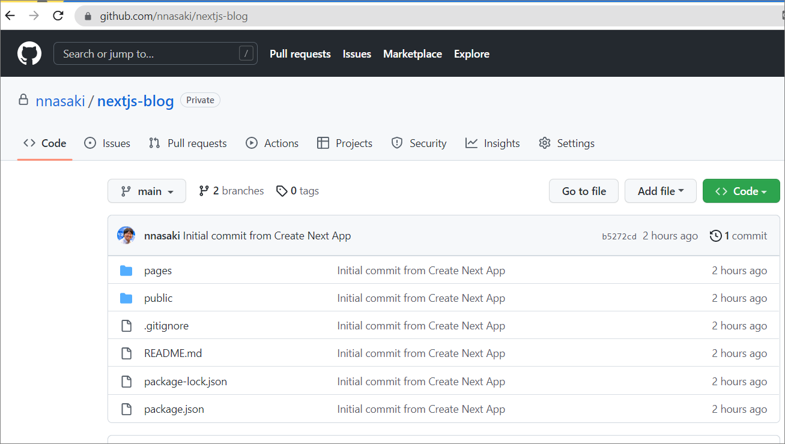Open commit hash b5272cd
This screenshot has width=785, height=444.
pyautogui.click(x=619, y=236)
